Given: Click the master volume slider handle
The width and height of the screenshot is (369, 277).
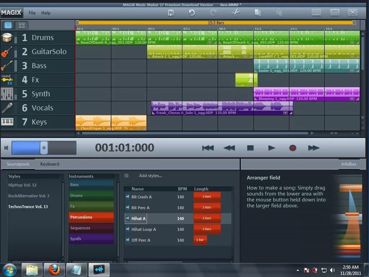Looking at the screenshot, I should (x=44, y=148).
